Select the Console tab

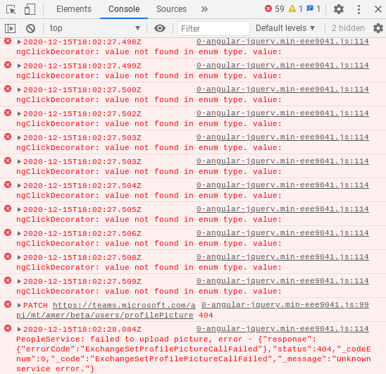(124, 9)
